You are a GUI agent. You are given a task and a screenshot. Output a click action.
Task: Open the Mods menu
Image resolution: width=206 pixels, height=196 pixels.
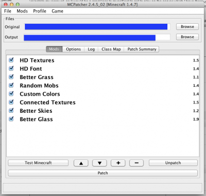coord(22,11)
